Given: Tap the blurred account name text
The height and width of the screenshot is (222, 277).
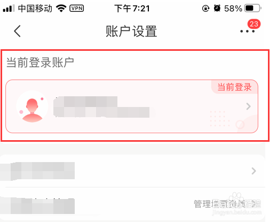Looking at the screenshot, I should 101,107.
